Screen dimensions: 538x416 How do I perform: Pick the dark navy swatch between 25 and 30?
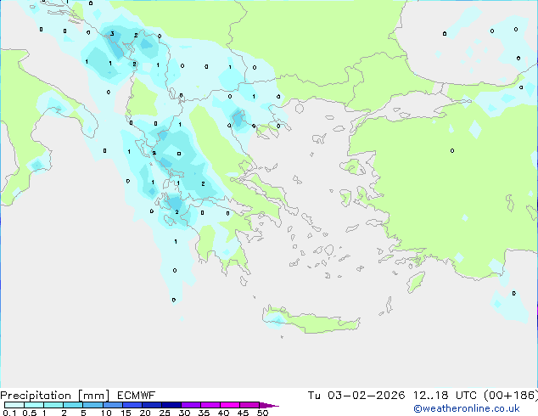pyautogui.click(x=171, y=405)
